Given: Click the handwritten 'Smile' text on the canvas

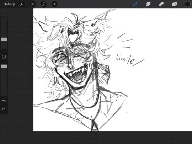Looking at the screenshot, I should click(126, 59).
